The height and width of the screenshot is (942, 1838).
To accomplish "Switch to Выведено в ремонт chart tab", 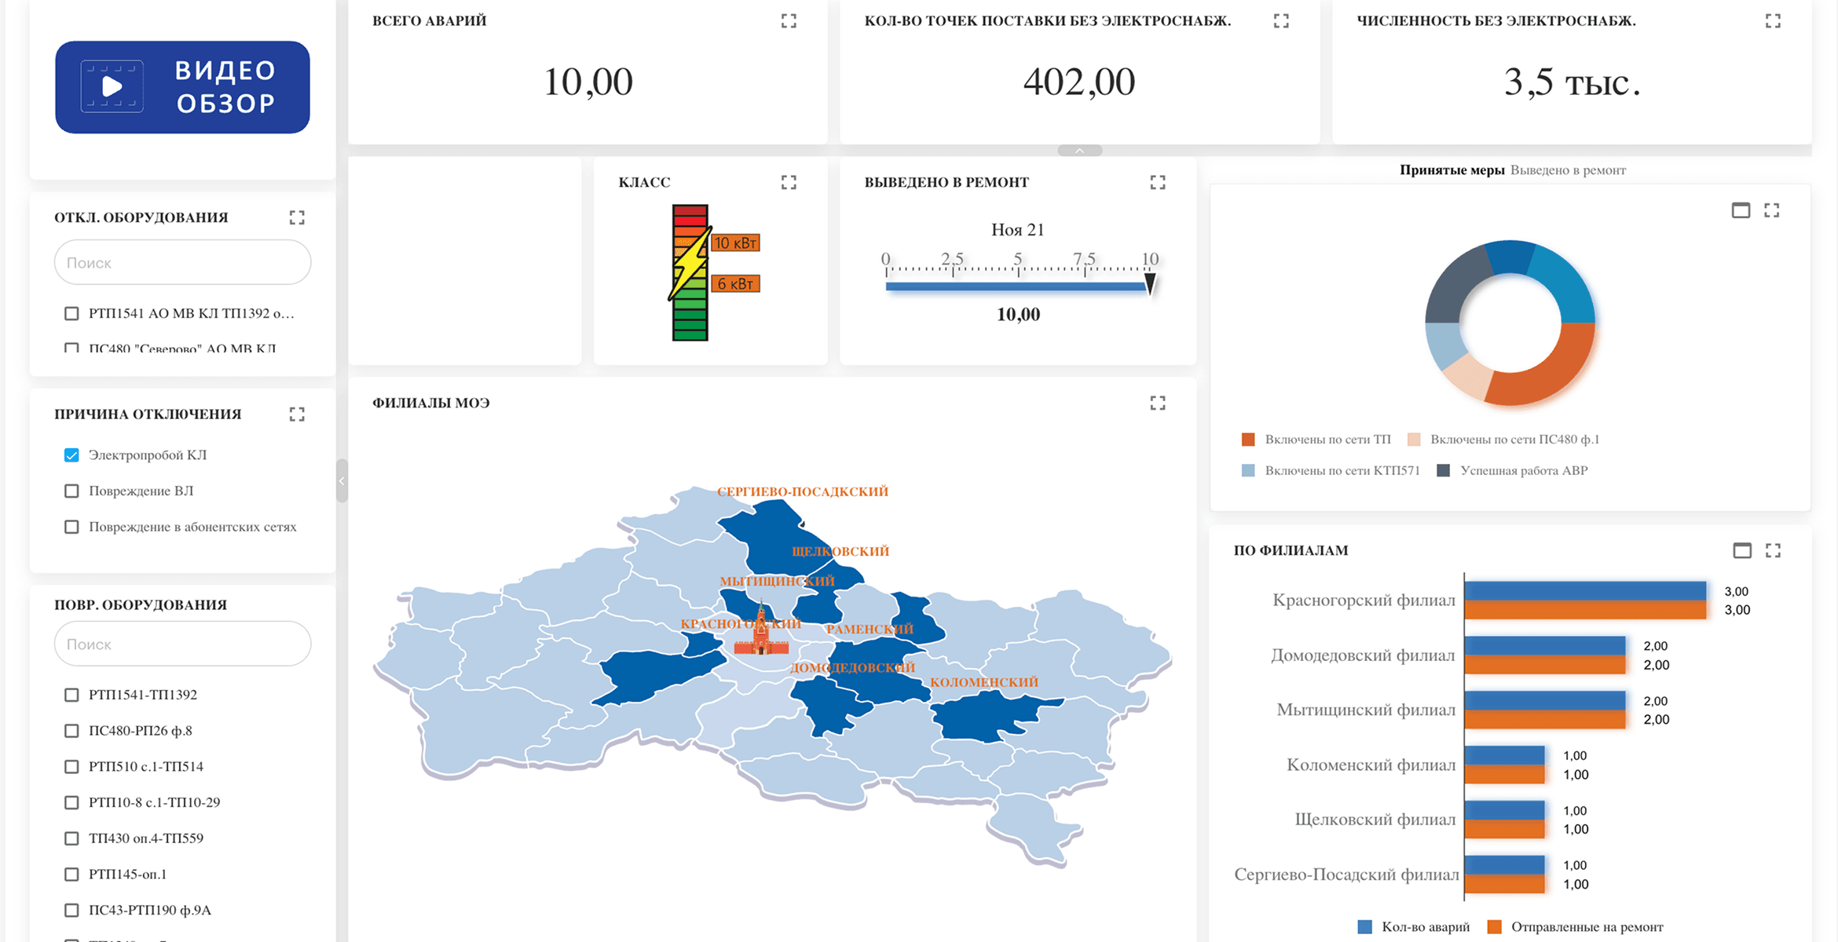I will (1568, 170).
